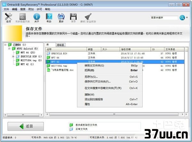Open the 搜索 menu
Viewport: 192px width, 142px height.
(x=23, y=9)
